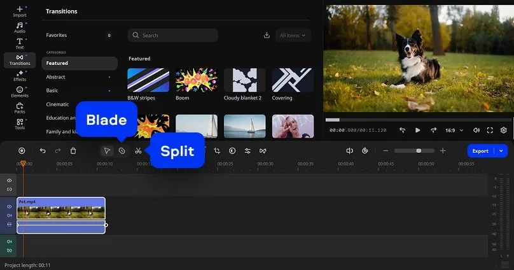Undo the last action
The height and width of the screenshot is (270, 514).
point(43,151)
